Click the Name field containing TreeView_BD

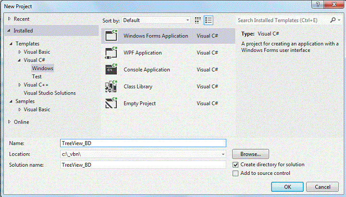143,143
